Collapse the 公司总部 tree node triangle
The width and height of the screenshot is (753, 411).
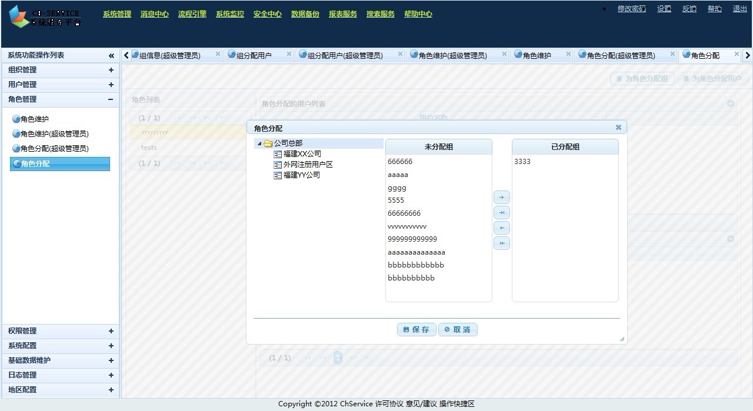[x=259, y=143]
